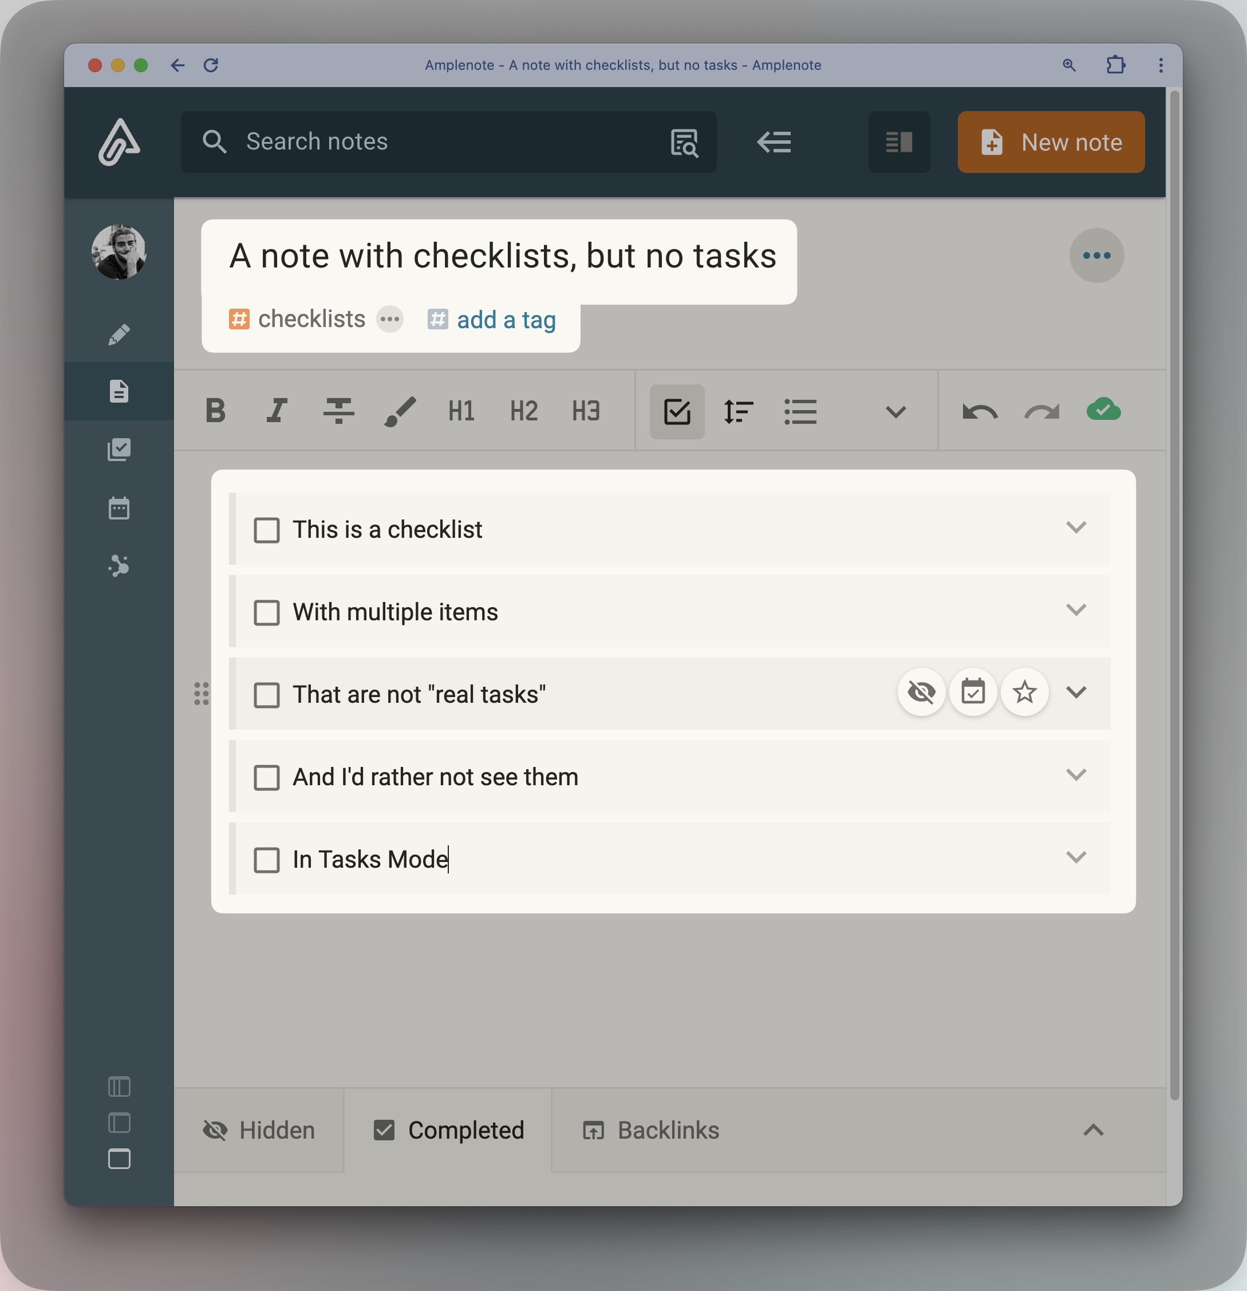This screenshot has width=1247, height=1291.
Task: Hide the 'real tasks' item with eye icon
Action: (921, 692)
